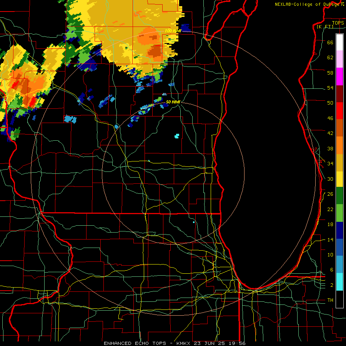
Task: Click the legend value "6"
Action: [x=332, y=269]
